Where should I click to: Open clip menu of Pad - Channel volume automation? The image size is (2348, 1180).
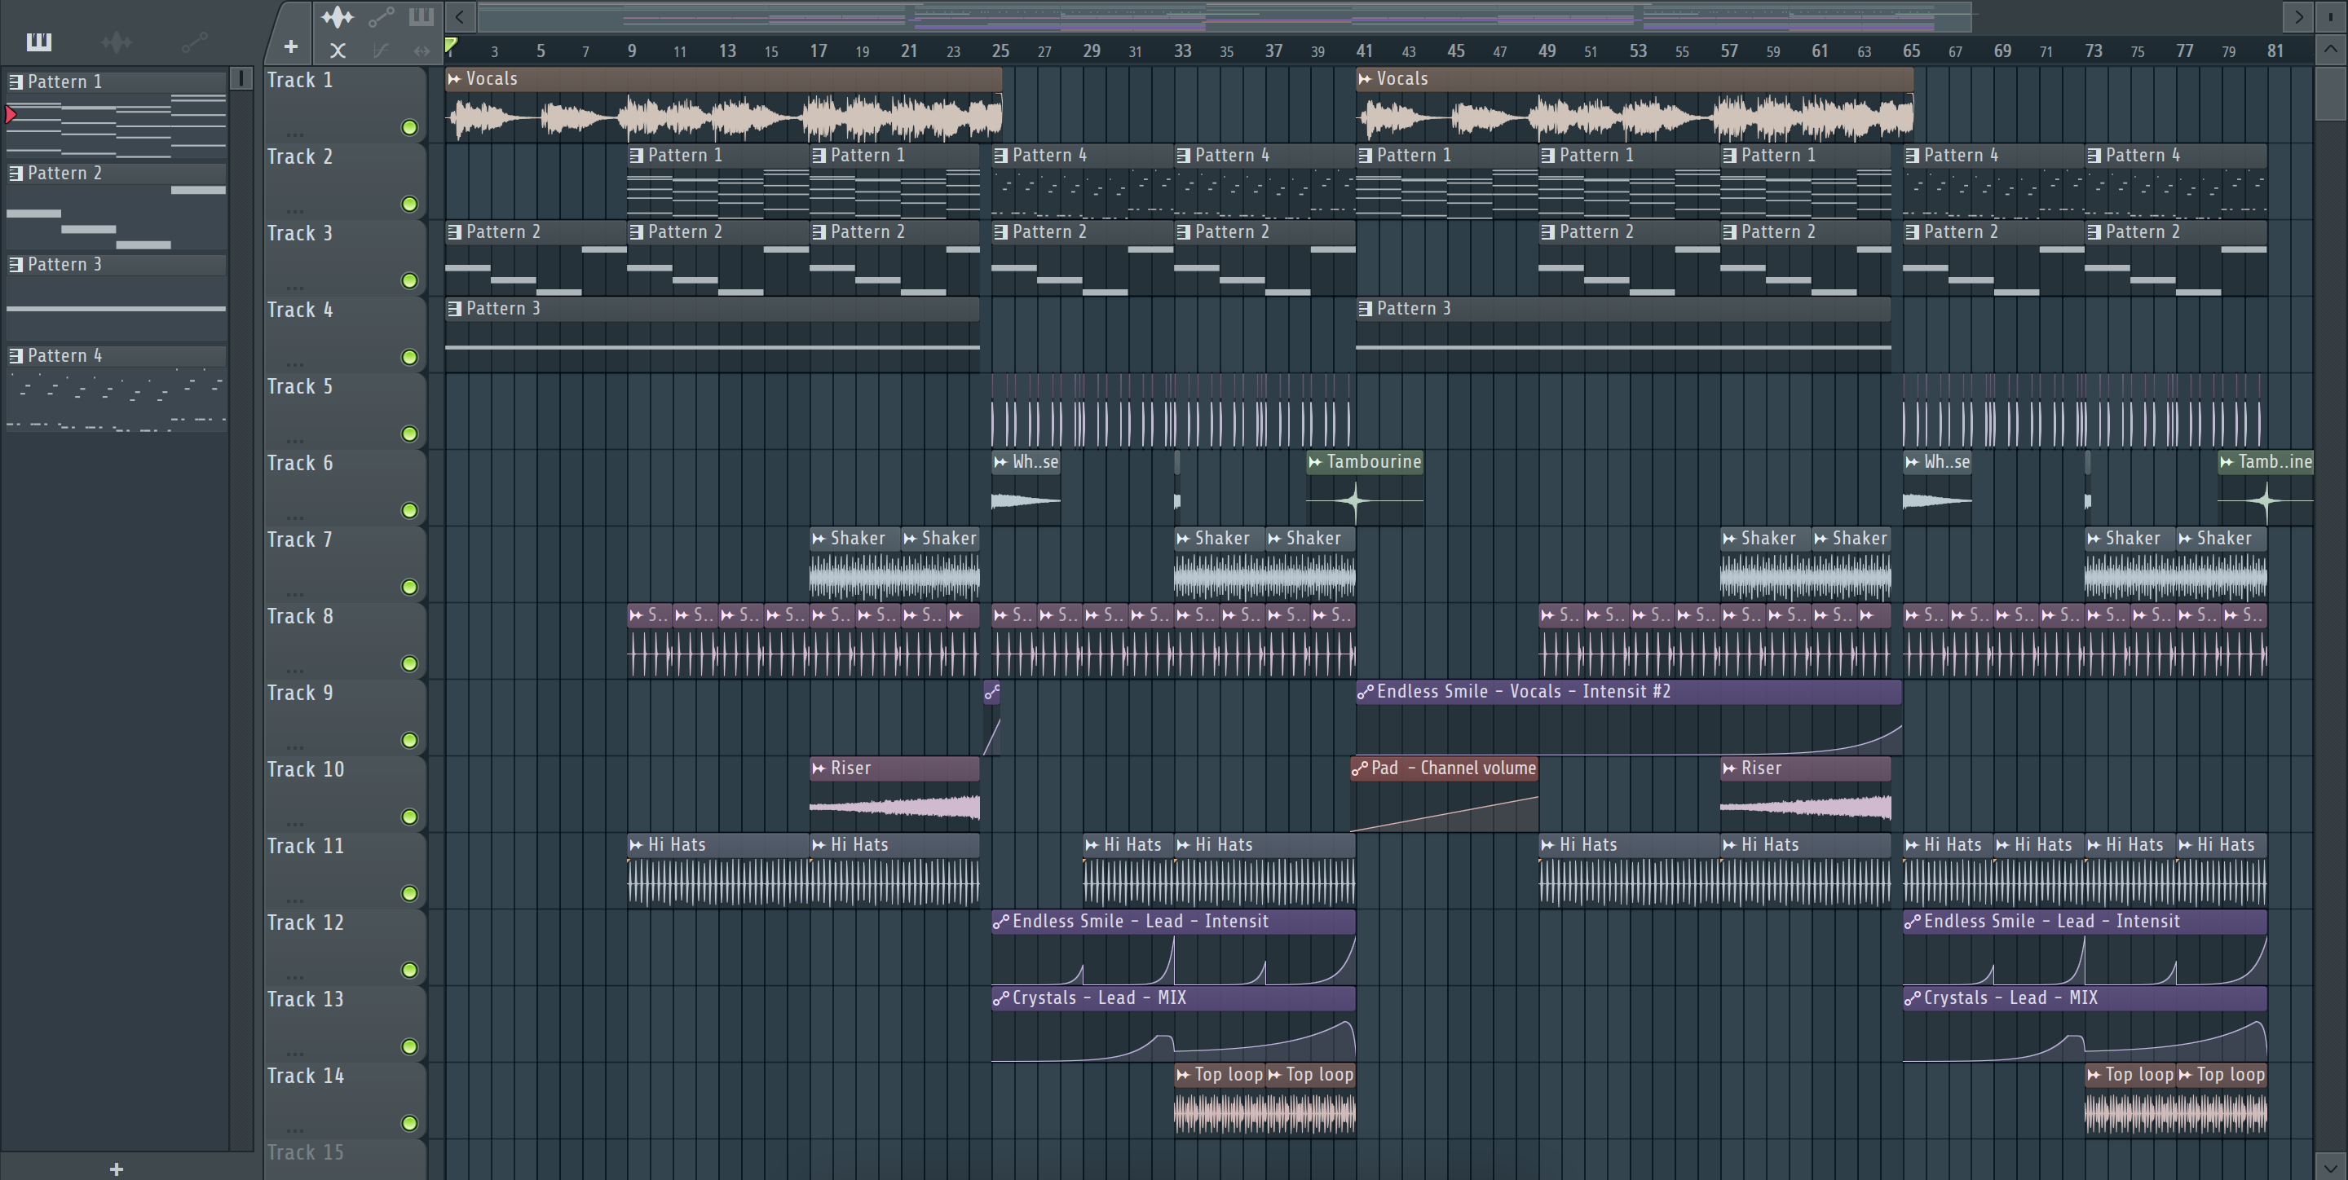1360,768
